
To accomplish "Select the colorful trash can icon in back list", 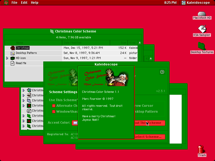I will click(x=29, y=90).
